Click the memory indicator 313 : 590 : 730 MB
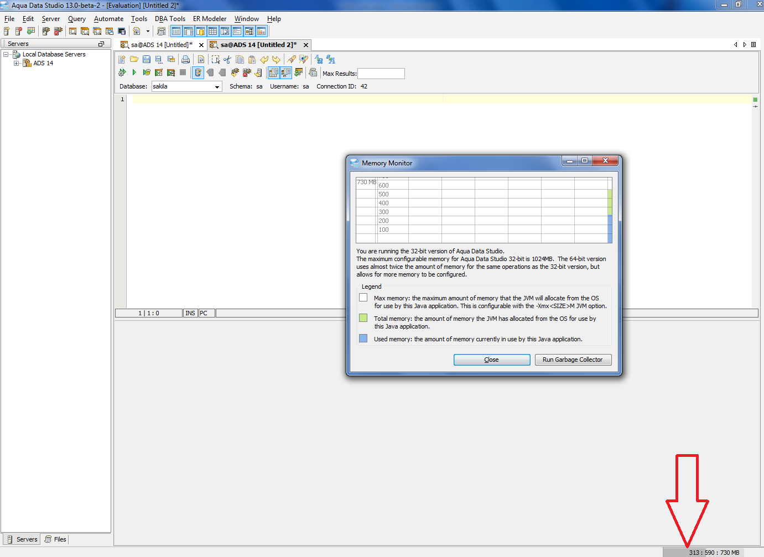The image size is (764, 557). tap(713, 553)
